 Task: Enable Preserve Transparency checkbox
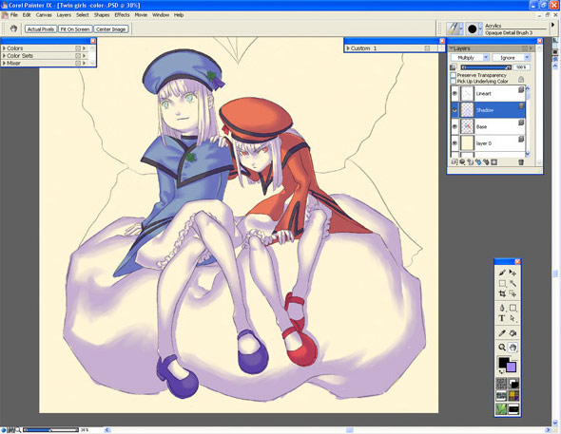click(454, 75)
